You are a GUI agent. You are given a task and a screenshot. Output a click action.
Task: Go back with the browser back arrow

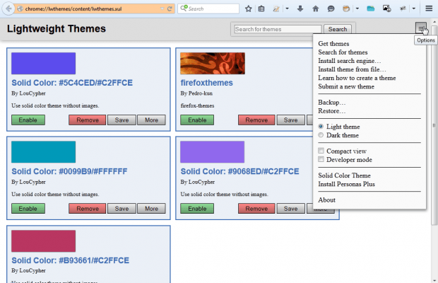(x=8, y=8)
